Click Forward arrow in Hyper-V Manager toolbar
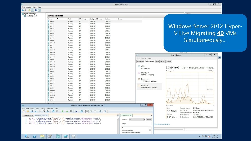This screenshot has width=251, height=141. [25, 10]
